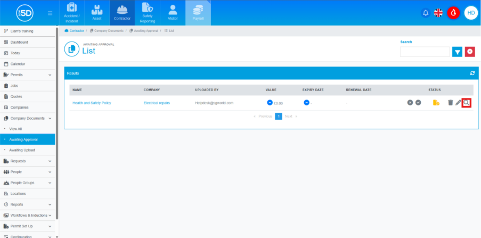Toggle the hamburger sidebar menu

(50, 13)
